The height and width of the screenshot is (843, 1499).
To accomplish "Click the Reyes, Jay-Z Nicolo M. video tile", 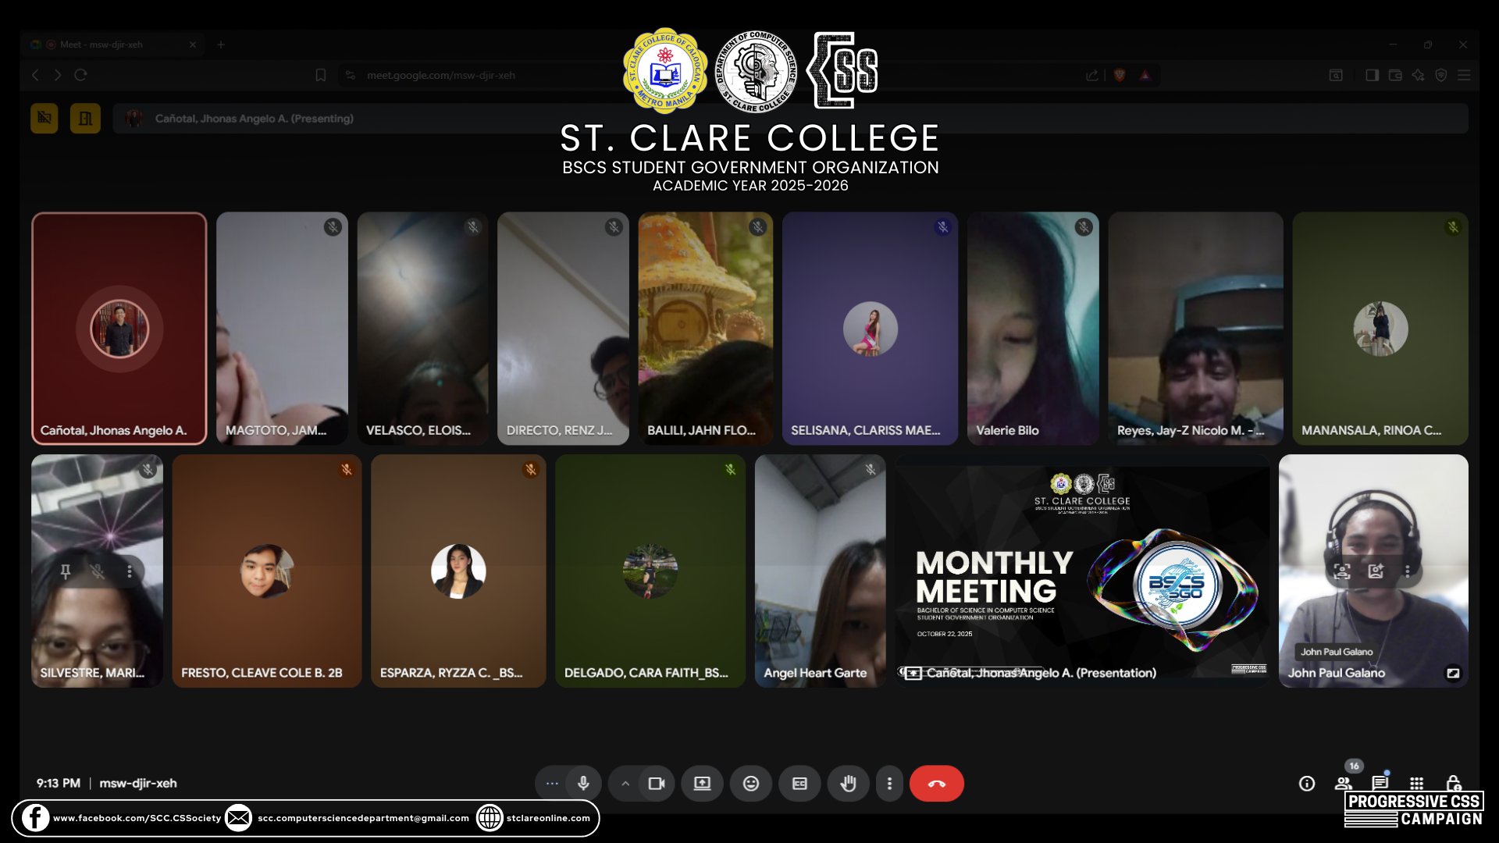I will (1195, 329).
